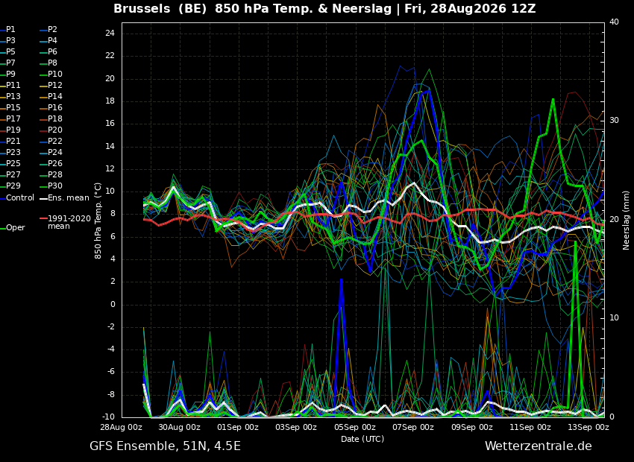Click the 01Sep 00z date label

[239, 427]
